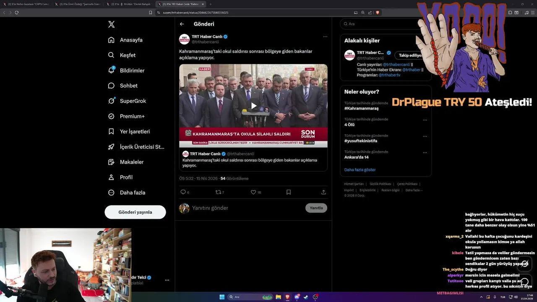Open Sohbet messages
This screenshot has height=302, width=537.
tap(123, 86)
